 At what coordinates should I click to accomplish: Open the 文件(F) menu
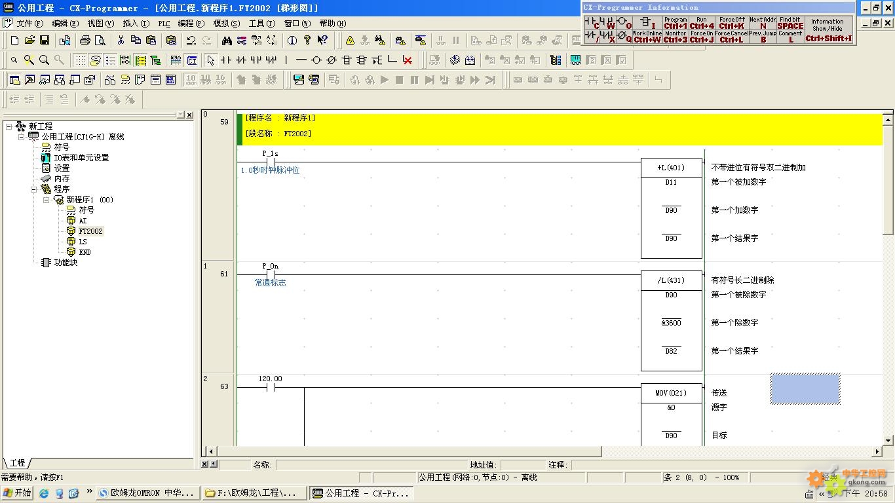pos(29,24)
